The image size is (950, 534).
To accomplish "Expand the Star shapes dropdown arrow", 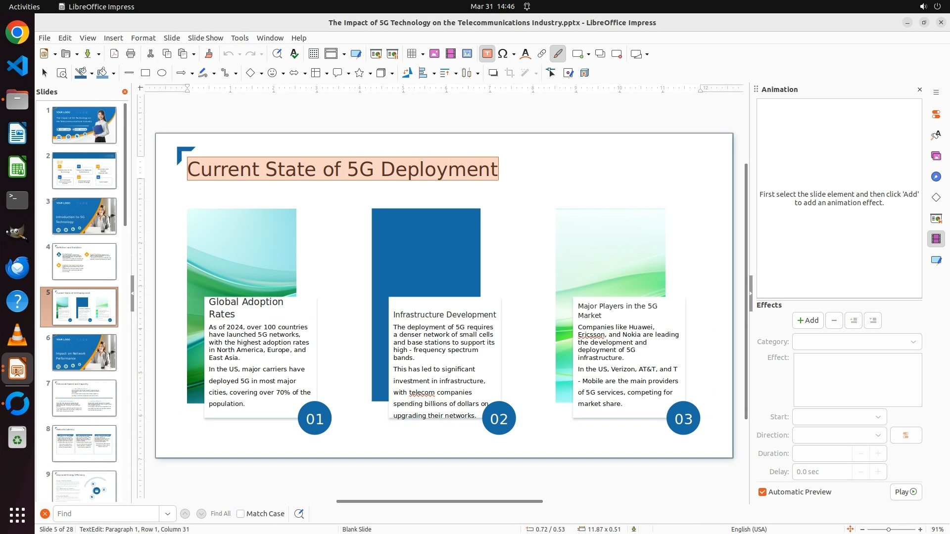I will point(371,74).
